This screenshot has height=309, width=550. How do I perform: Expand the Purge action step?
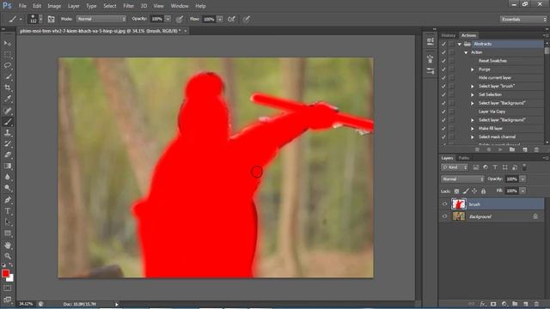[472, 70]
